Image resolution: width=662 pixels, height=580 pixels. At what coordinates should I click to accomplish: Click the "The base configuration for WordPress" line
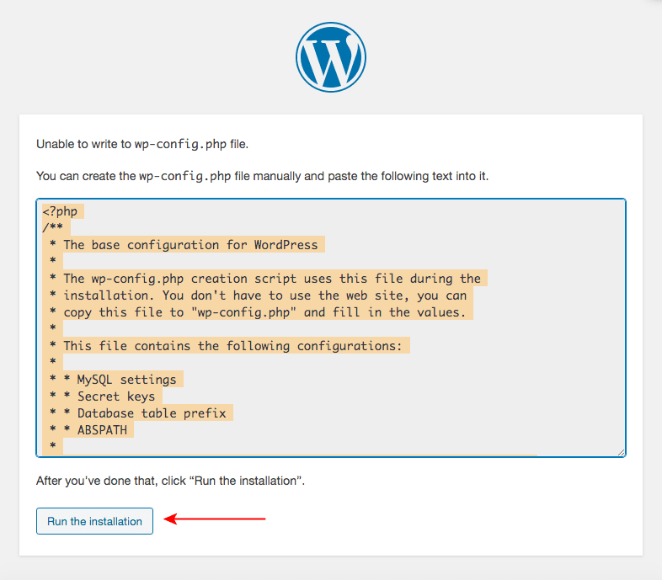(x=190, y=245)
